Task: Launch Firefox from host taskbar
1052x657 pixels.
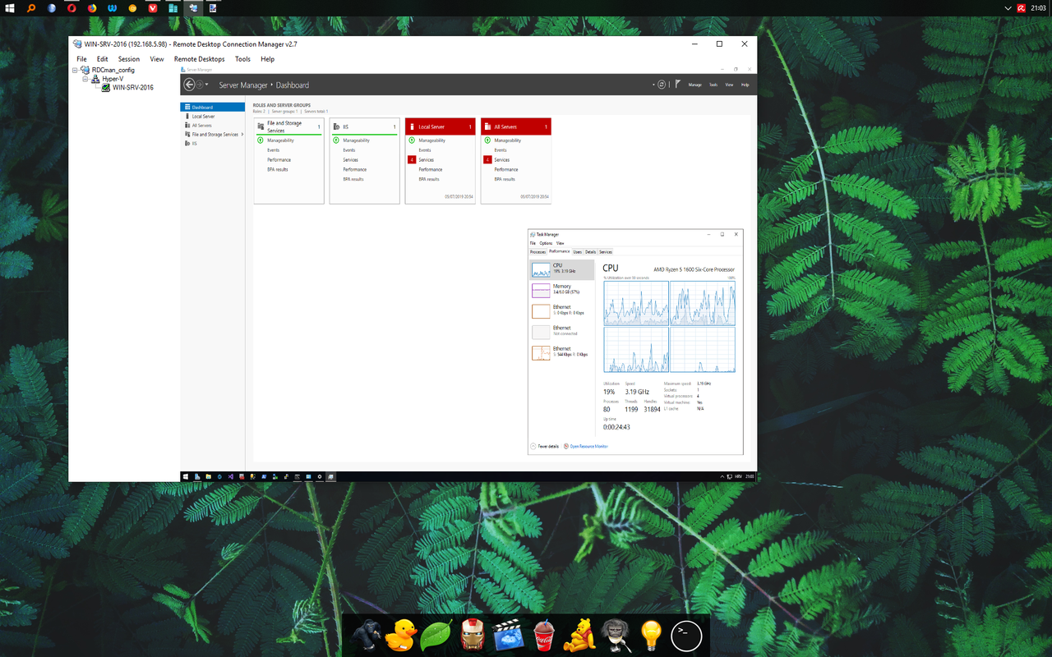Action: point(92,8)
